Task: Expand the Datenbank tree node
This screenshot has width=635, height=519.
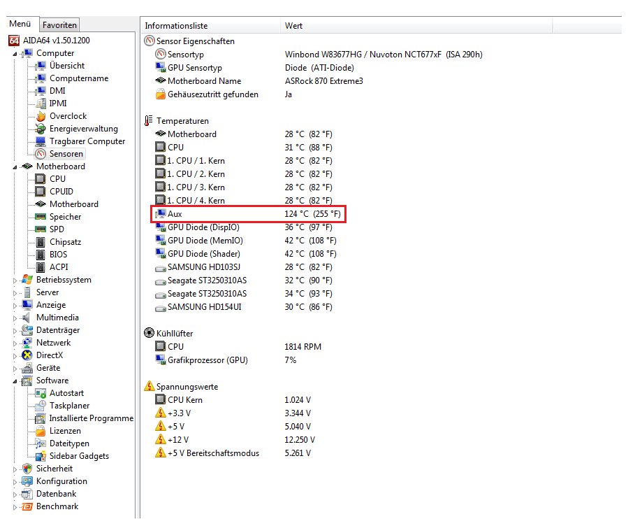Action: click(15, 495)
